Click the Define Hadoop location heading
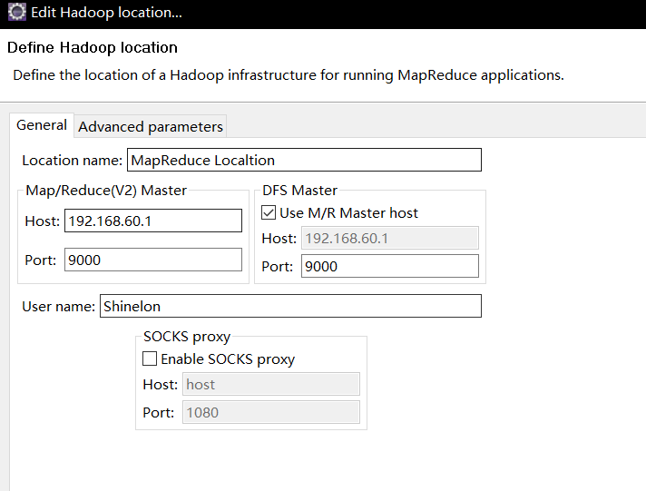This screenshot has width=646, height=491. pos(93,47)
